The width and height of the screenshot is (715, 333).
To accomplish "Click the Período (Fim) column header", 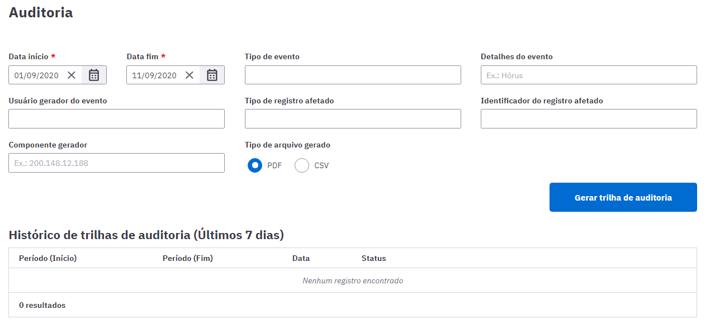I will (x=188, y=258).
